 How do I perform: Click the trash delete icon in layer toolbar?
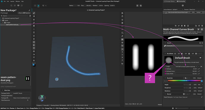(202, 26)
